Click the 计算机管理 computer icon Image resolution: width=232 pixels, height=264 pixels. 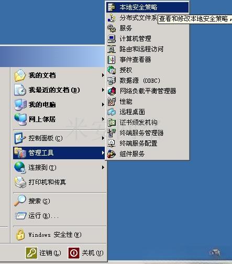click(112, 39)
